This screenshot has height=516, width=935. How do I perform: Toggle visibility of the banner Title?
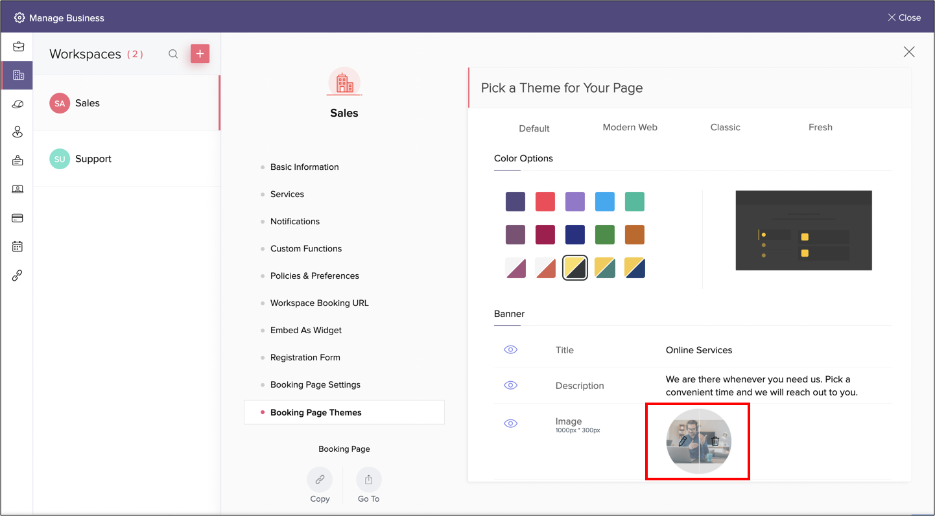pos(510,349)
